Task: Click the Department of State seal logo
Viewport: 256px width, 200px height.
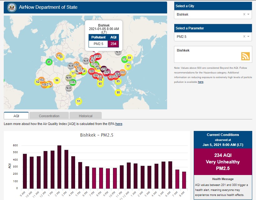Action: (12, 7)
